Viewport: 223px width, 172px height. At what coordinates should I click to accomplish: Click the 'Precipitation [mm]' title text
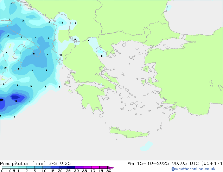tap(23, 164)
